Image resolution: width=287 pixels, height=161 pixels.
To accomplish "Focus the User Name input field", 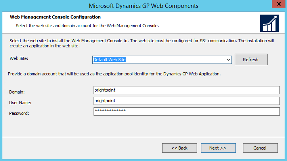I will [x=186, y=101].
